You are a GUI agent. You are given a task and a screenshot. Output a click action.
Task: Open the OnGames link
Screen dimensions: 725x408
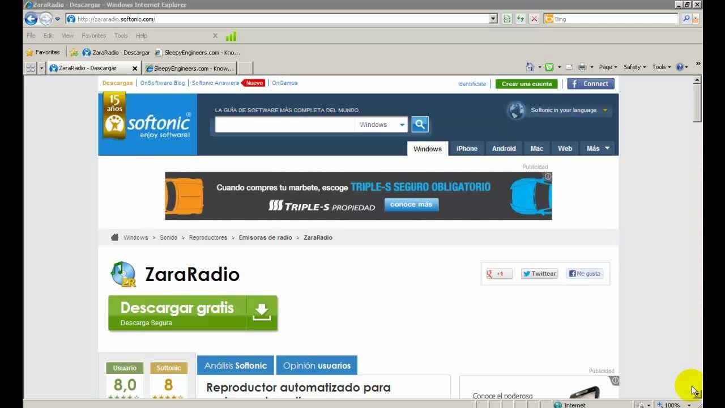[284, 83]
